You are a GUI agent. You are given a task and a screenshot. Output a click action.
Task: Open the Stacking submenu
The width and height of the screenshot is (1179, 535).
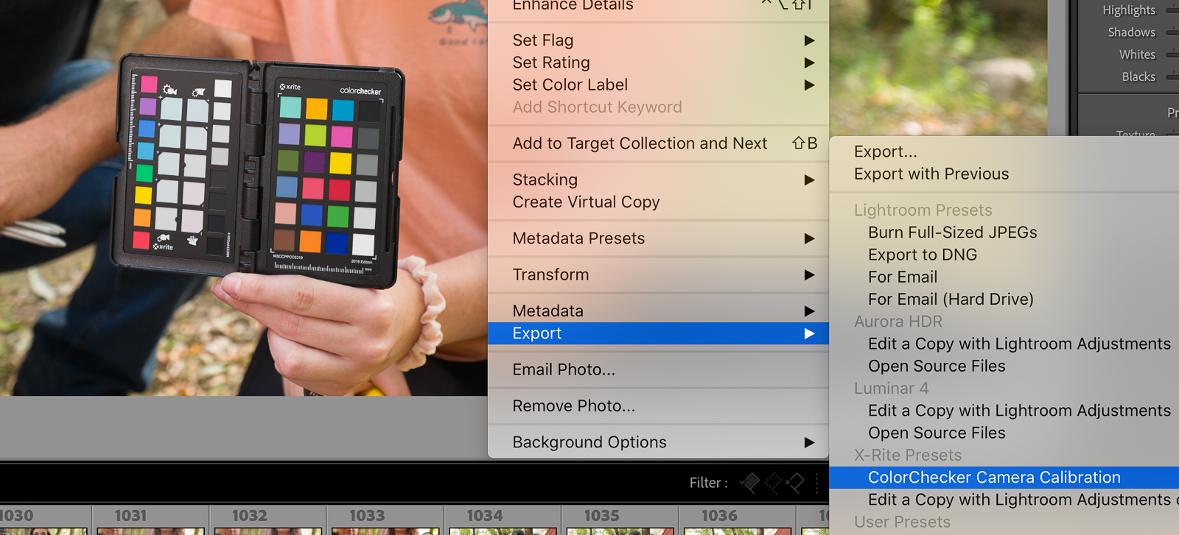click(x=545, y=180)
